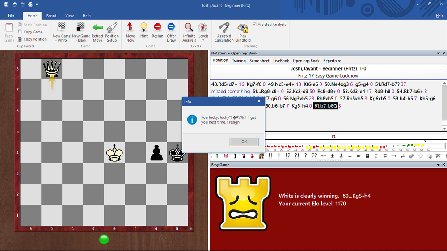Click the save icon in title bar
This screenshot has height=251, width=447.
[7, 4]
